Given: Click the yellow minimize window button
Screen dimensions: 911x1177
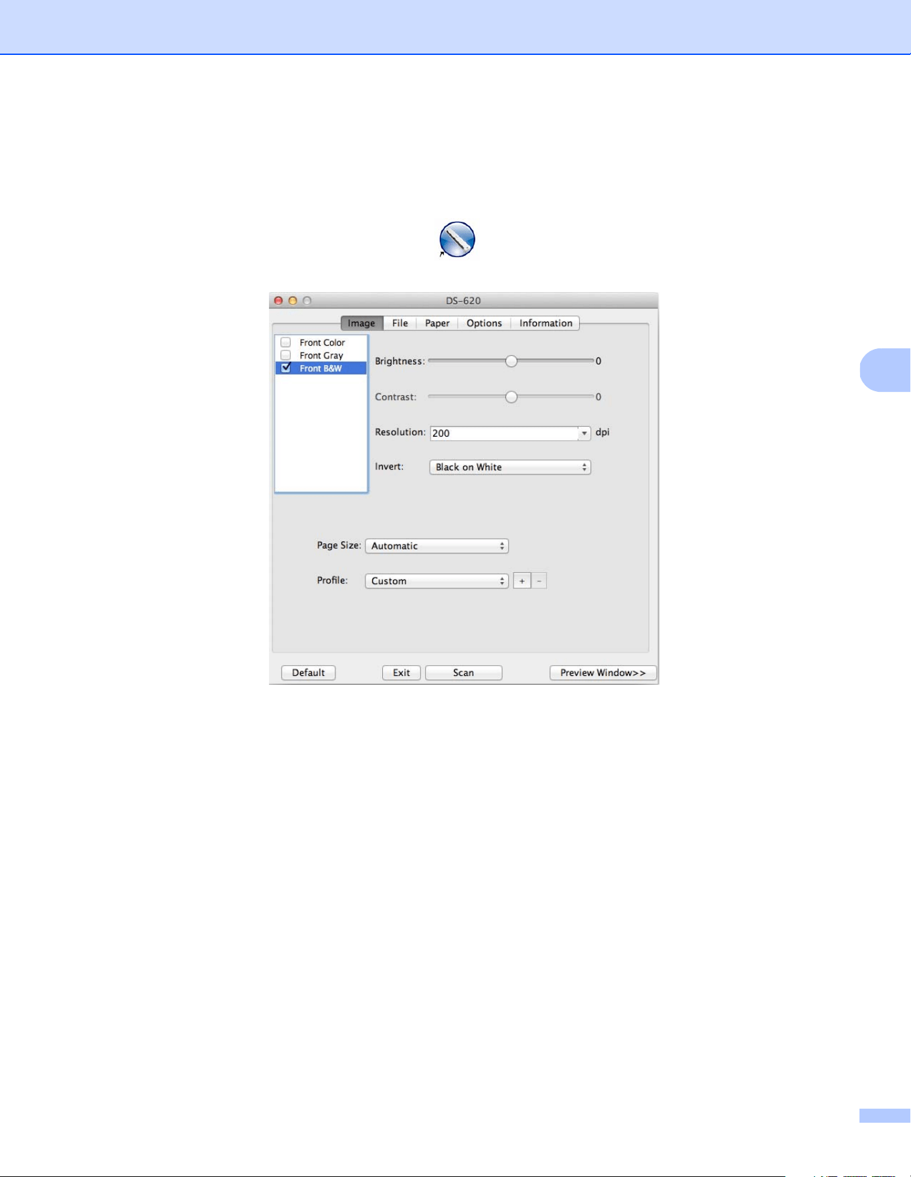Looking at the screenshot, I should point(293,301).
